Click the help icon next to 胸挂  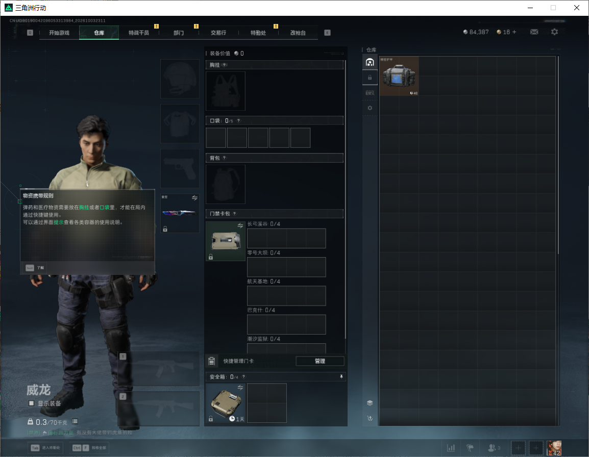[x=224, y=65]
